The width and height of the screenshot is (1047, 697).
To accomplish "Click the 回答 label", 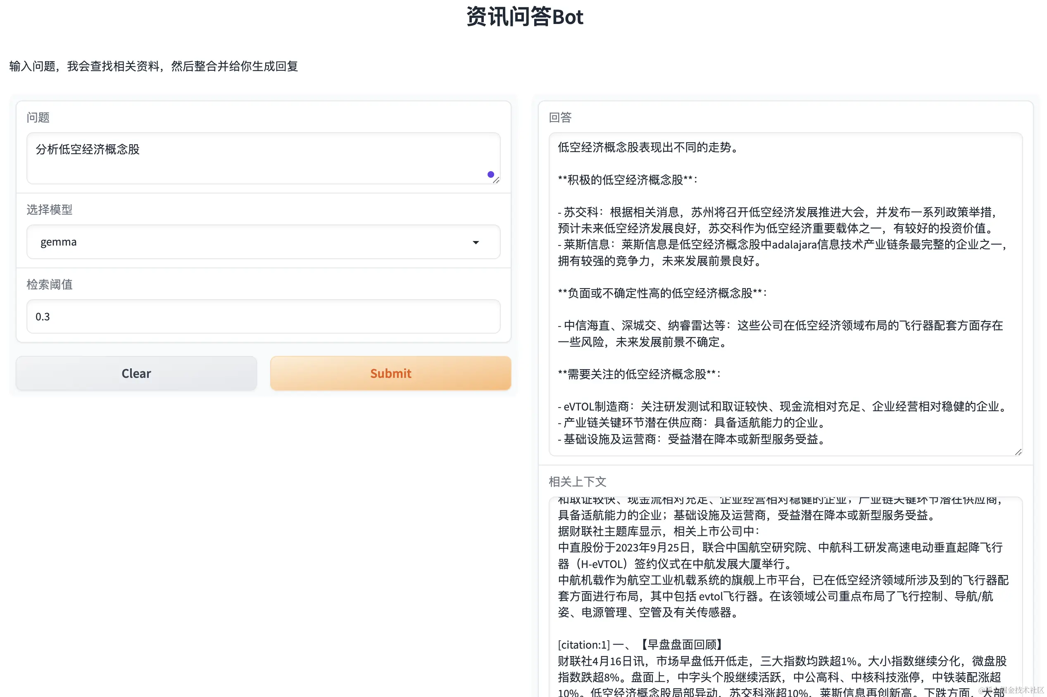I will [x=560, y=117].
